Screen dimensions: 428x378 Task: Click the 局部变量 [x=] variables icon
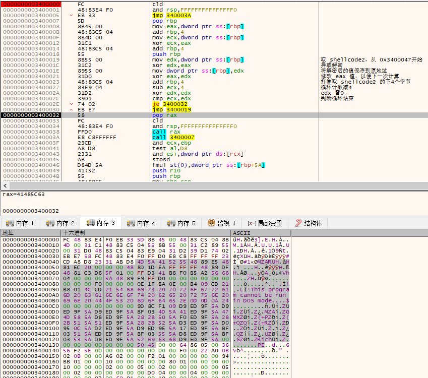tap(252, 224)
